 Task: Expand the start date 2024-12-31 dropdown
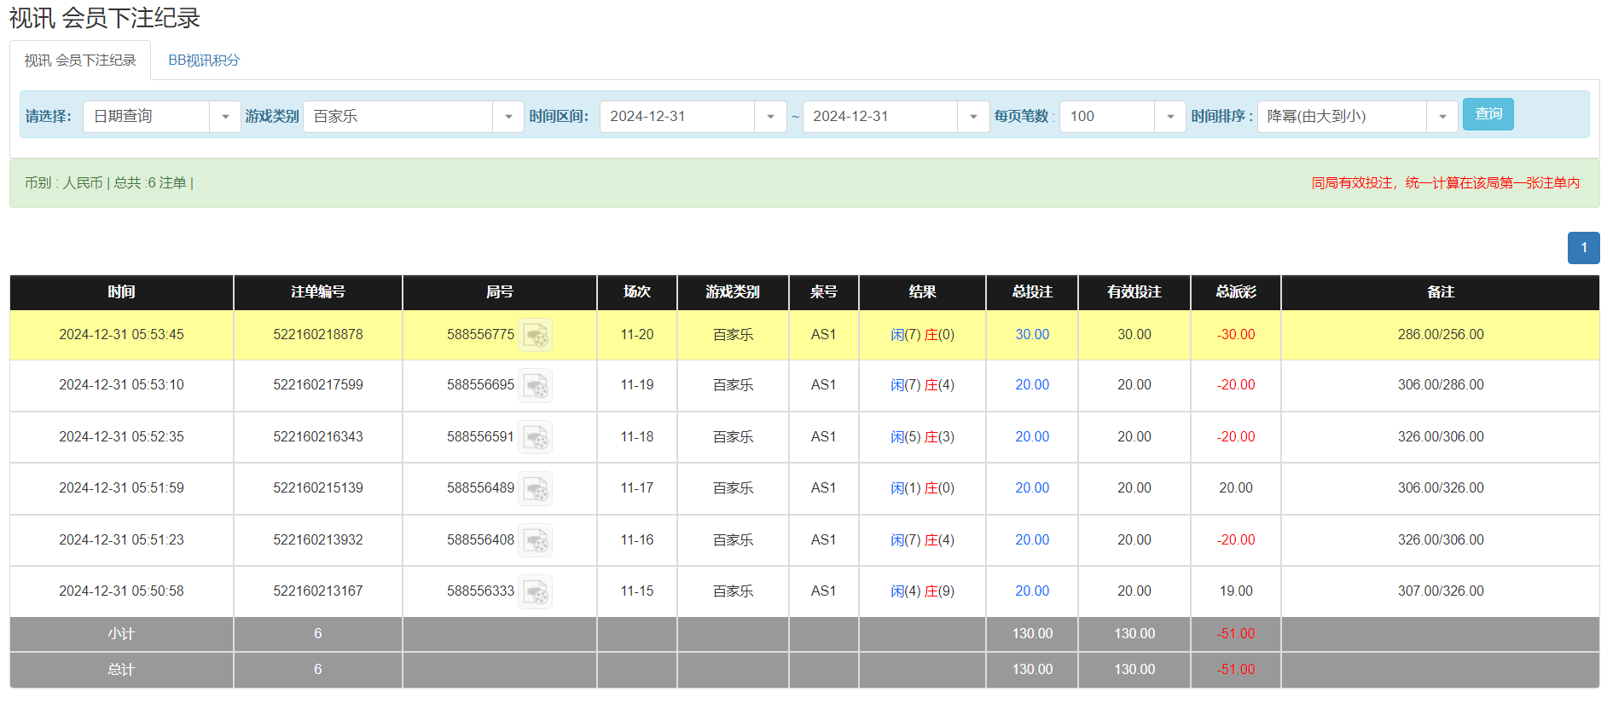tap(770, 117)
